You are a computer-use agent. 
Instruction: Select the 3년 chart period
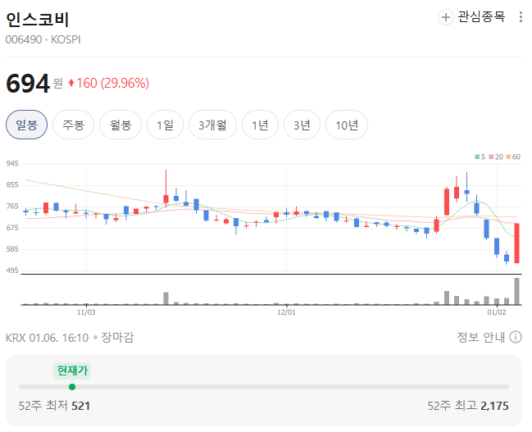pyautogui.click(x=302, y=125)
